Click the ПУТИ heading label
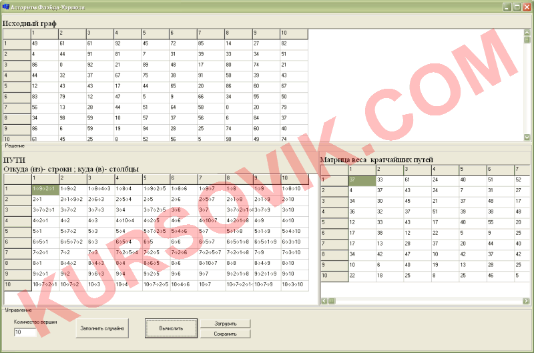The height and width of the screenshot is (353, 534). (14, 160)
